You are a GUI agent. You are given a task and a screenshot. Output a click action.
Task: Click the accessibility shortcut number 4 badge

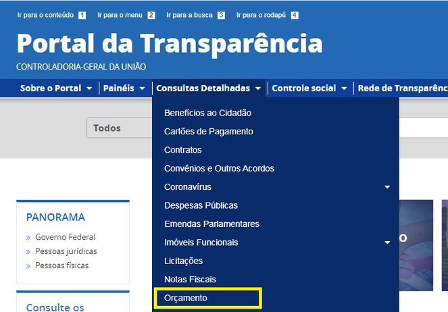tap(295, 15)
